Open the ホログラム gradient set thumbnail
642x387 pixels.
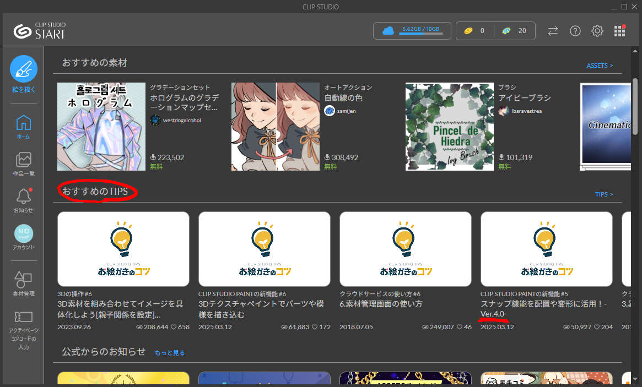tap(101, 127)
